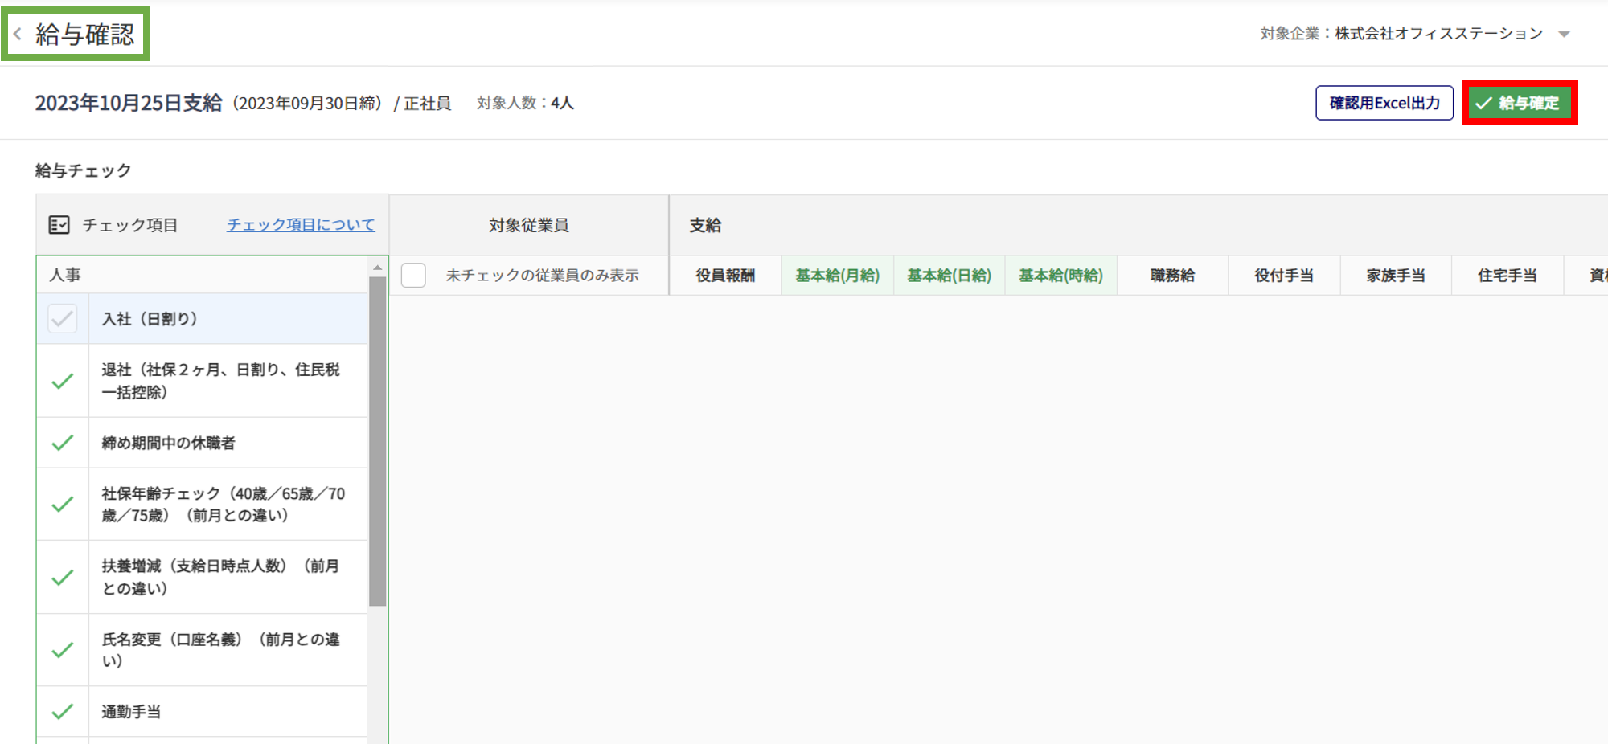Confirm payroll with the 給与確定 button

(x=1519, y=103)
